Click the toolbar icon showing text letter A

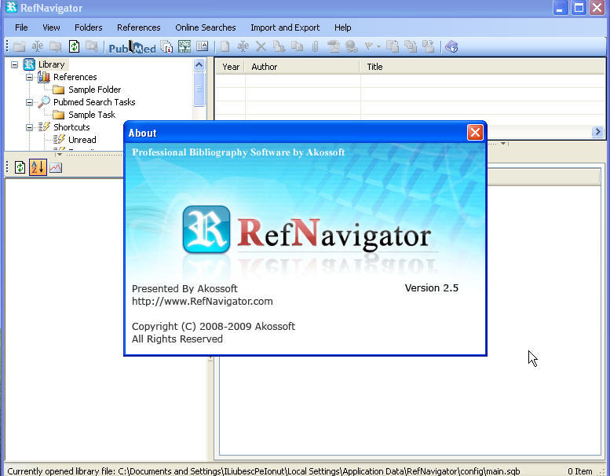[203, 46]
